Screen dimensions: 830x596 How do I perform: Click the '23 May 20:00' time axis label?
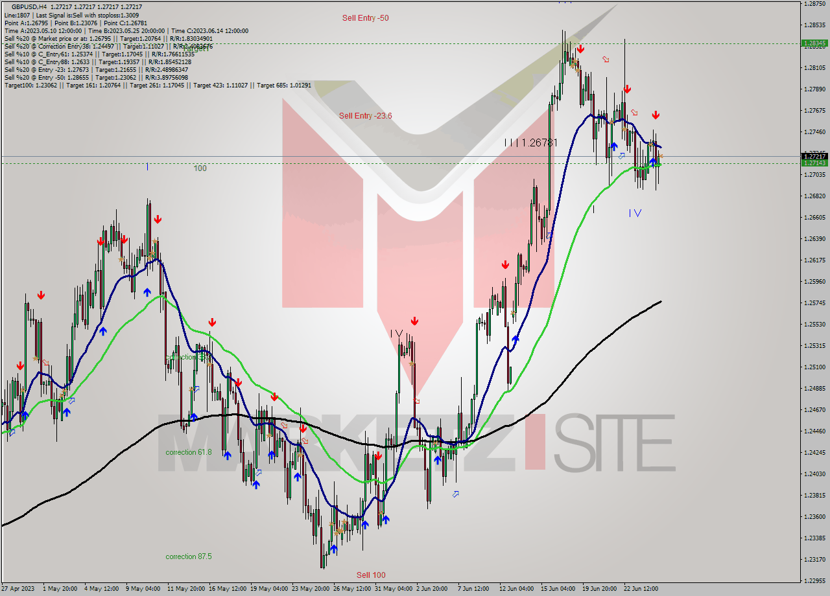coord(311,589)
